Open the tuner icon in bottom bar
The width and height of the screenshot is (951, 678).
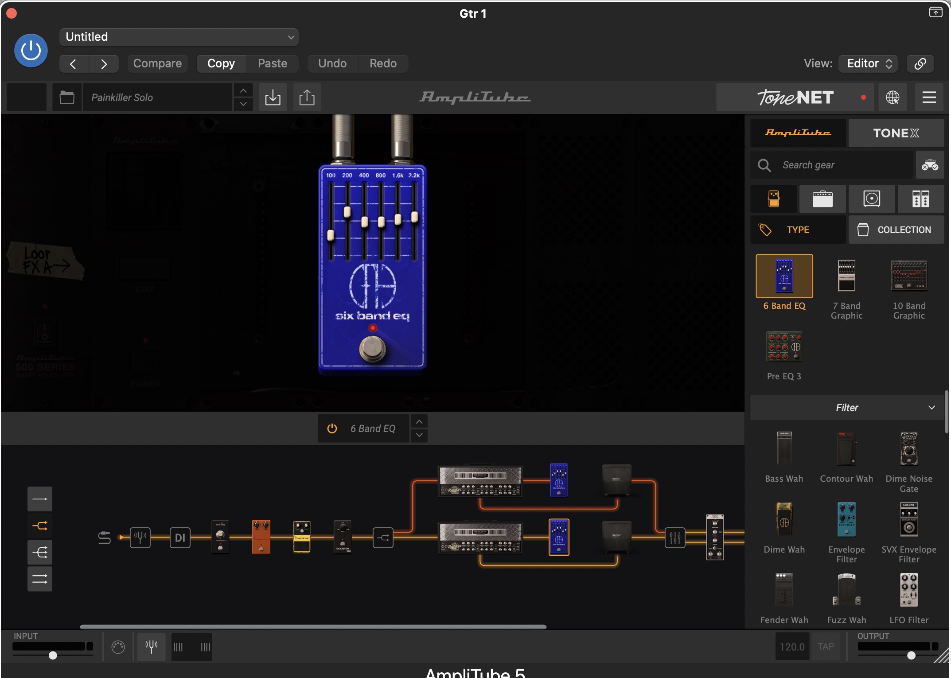click(151, 647)
